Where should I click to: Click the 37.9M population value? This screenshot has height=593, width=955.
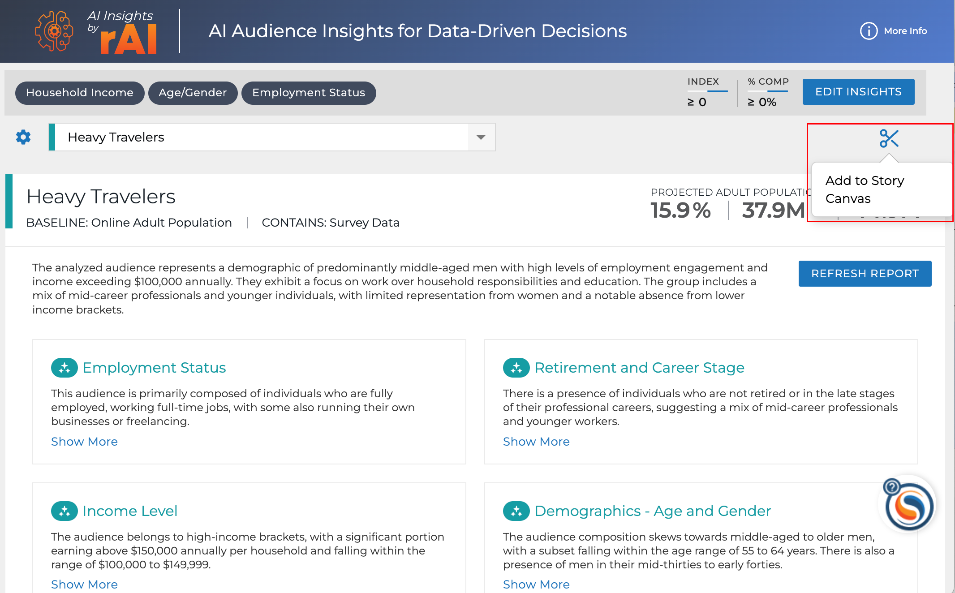(x=774, y=211)
